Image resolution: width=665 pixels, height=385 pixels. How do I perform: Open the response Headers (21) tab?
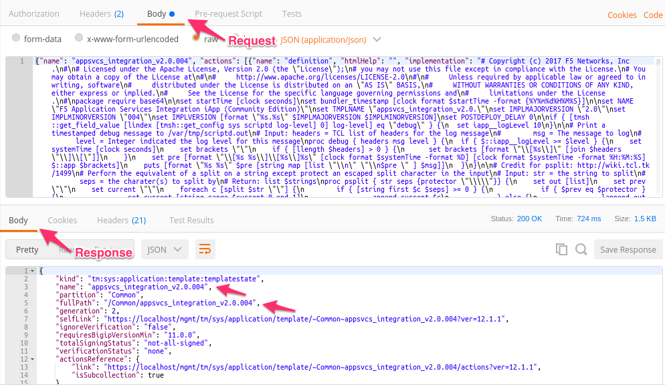pos(121,221)
